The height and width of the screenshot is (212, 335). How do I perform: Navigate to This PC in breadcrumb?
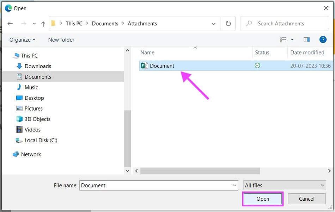tap(74, 24)
